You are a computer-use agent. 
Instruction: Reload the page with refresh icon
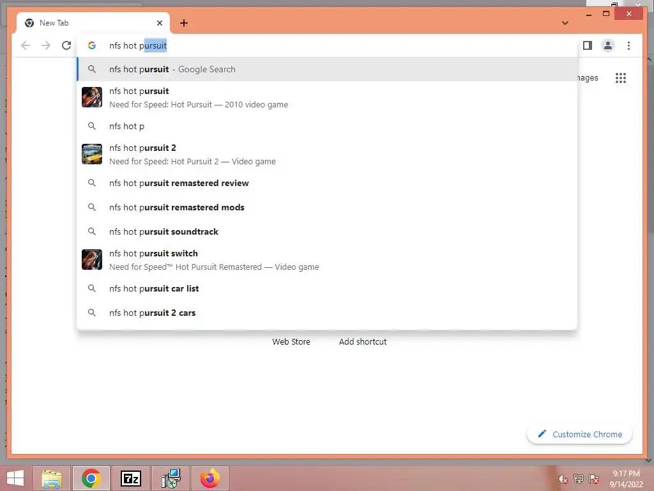[x=66, y=45]
